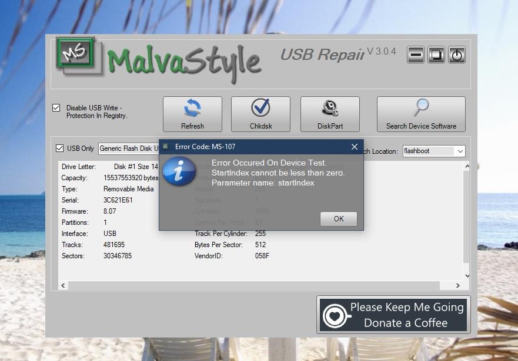Viewport: 518px width, 361px height.
Task: Click Search Device Software button
Action: pos(421,114)
